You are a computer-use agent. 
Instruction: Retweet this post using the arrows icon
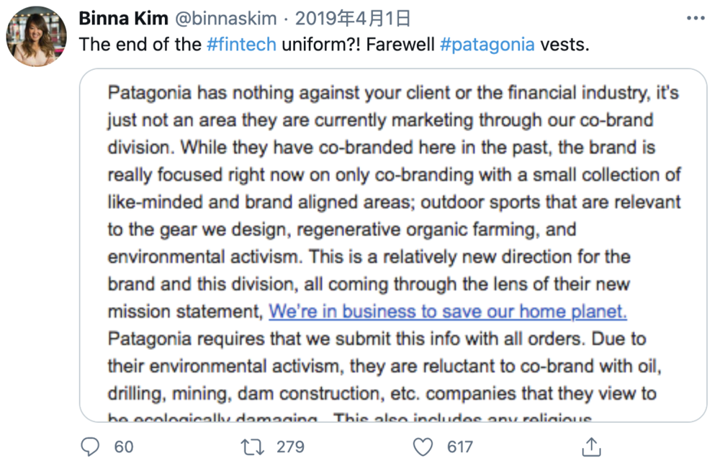coord(252,447)
